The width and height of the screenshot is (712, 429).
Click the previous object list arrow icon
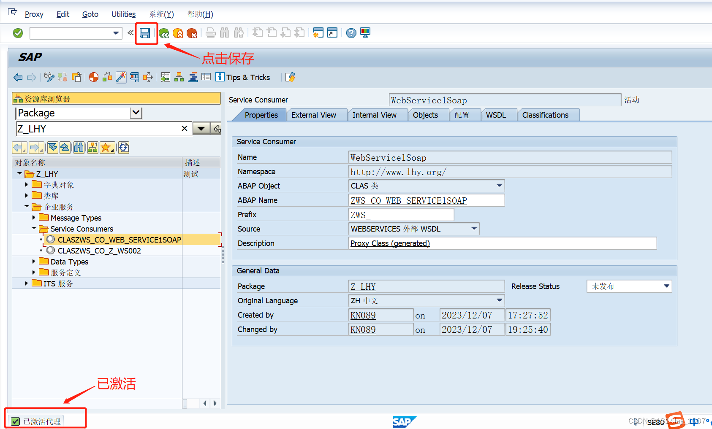tap(19, 147)
